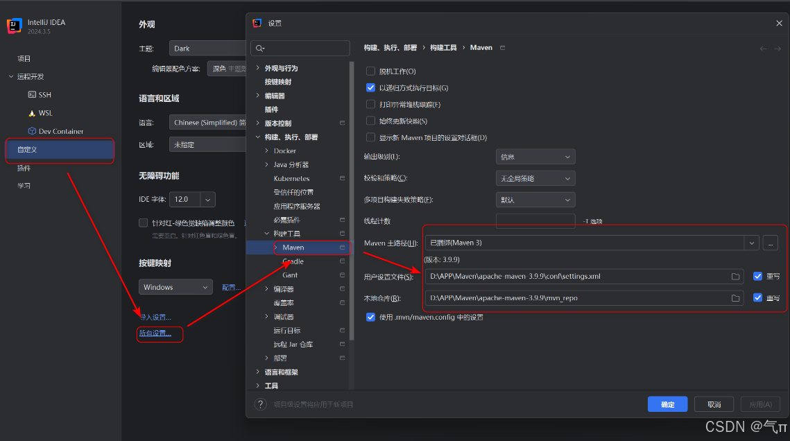Viewport: 790px width, 441px height.
Task: Click the settings tree vertical scrollbar
Action: coord(352,201)
